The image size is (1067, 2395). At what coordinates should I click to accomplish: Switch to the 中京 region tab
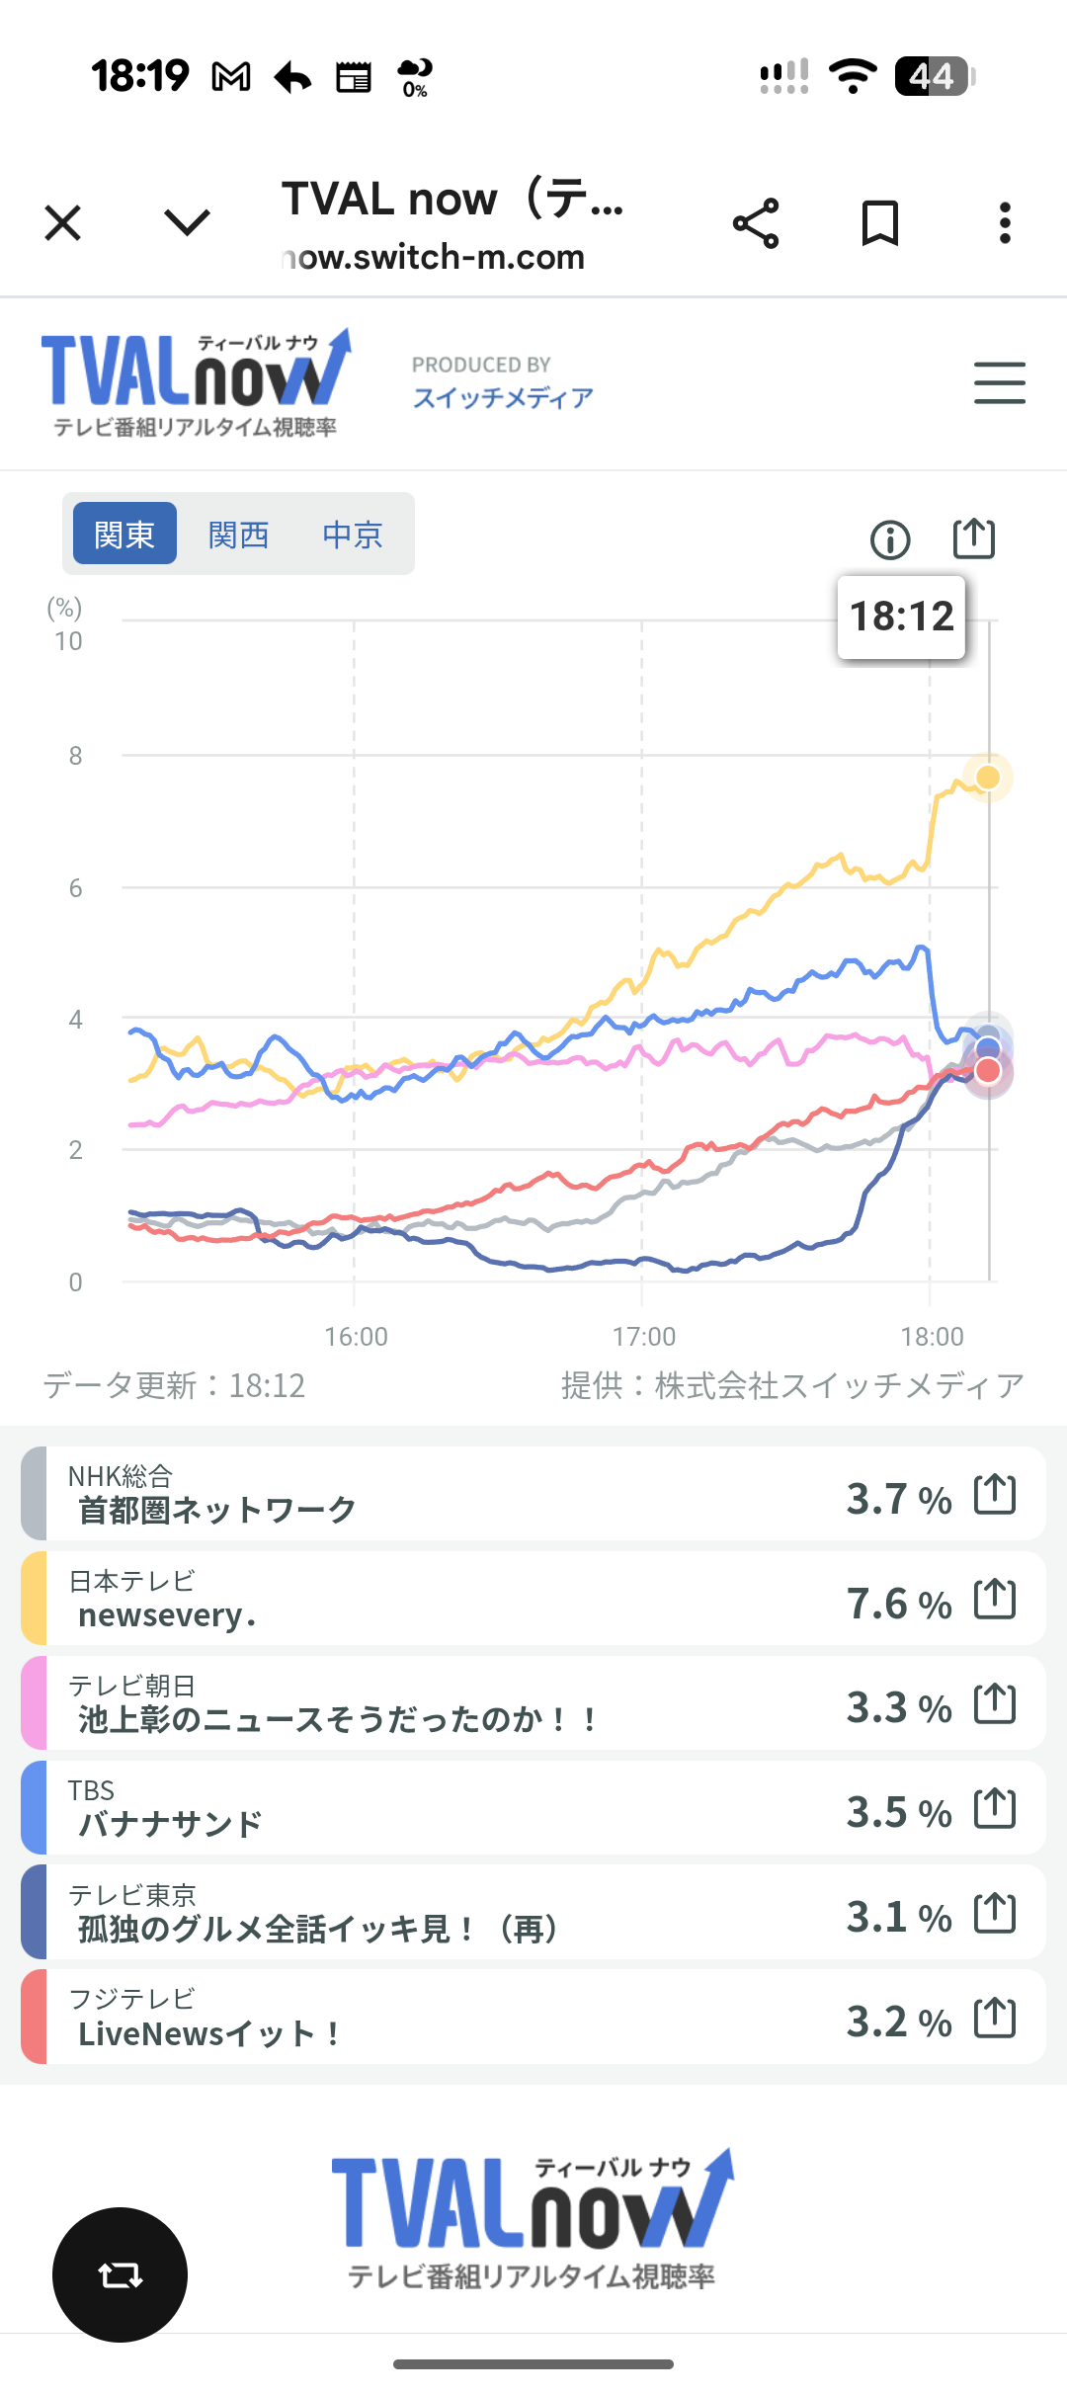coord(352,534)
